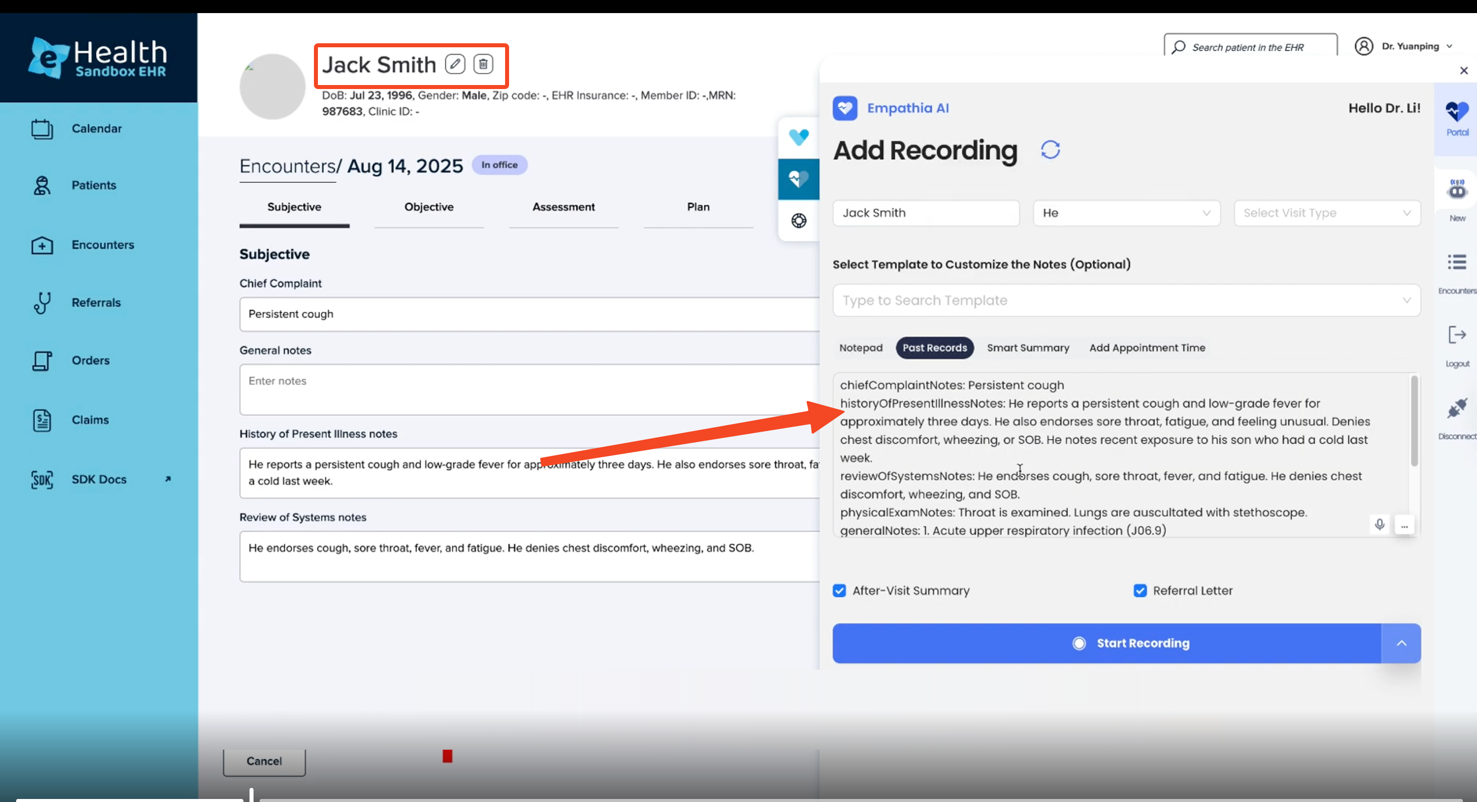
Task: Switch to the Objective tab
Action: pos(428,207)
